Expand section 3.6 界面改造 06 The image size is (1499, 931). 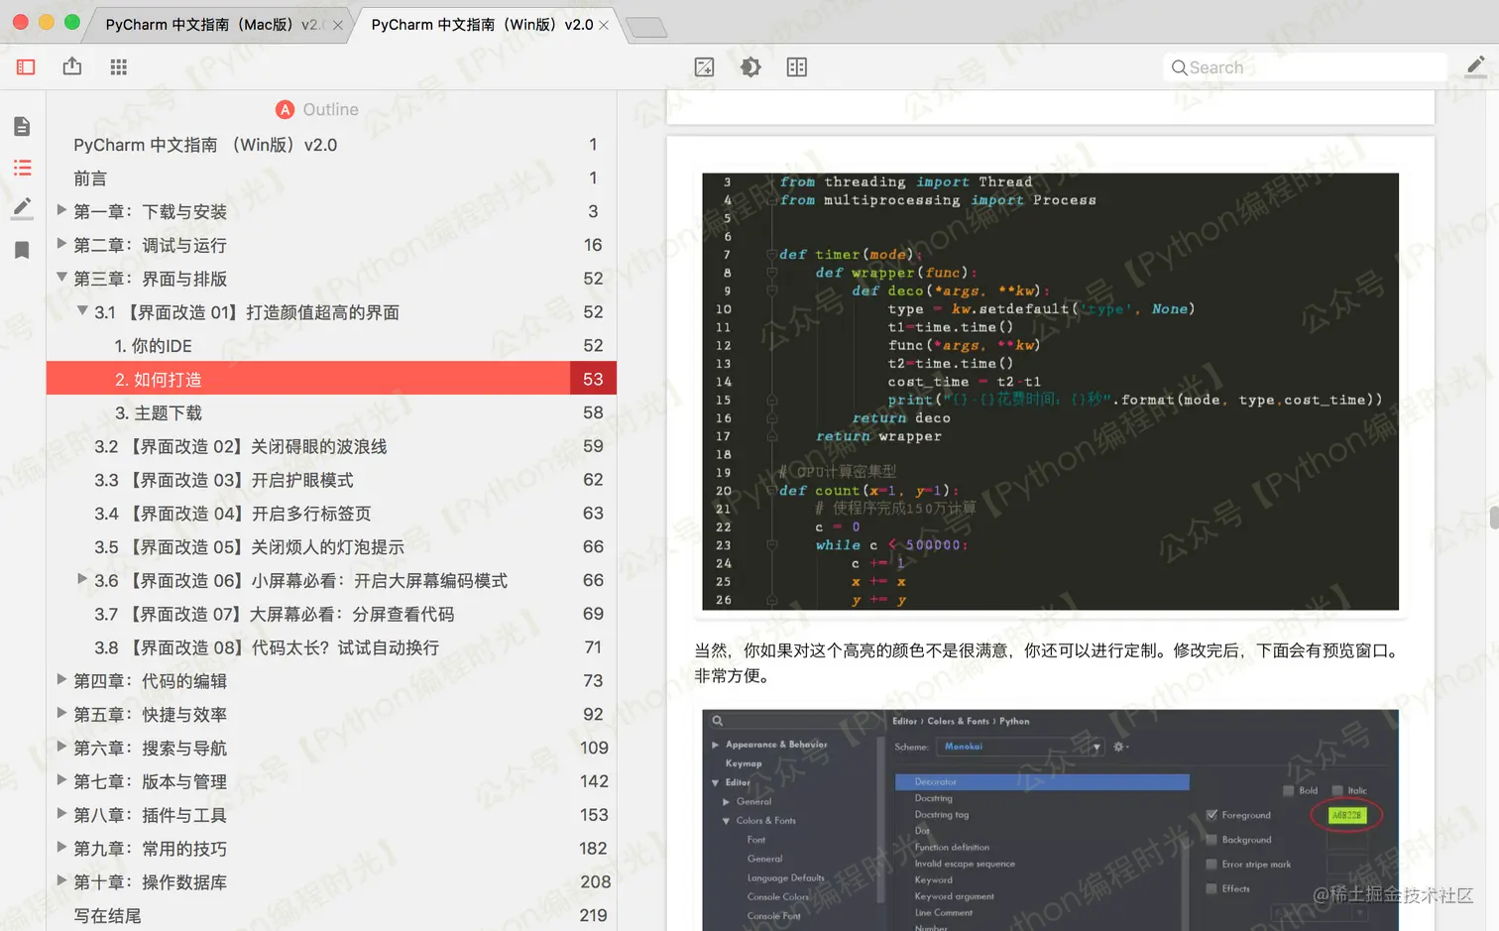coord(82,579)
